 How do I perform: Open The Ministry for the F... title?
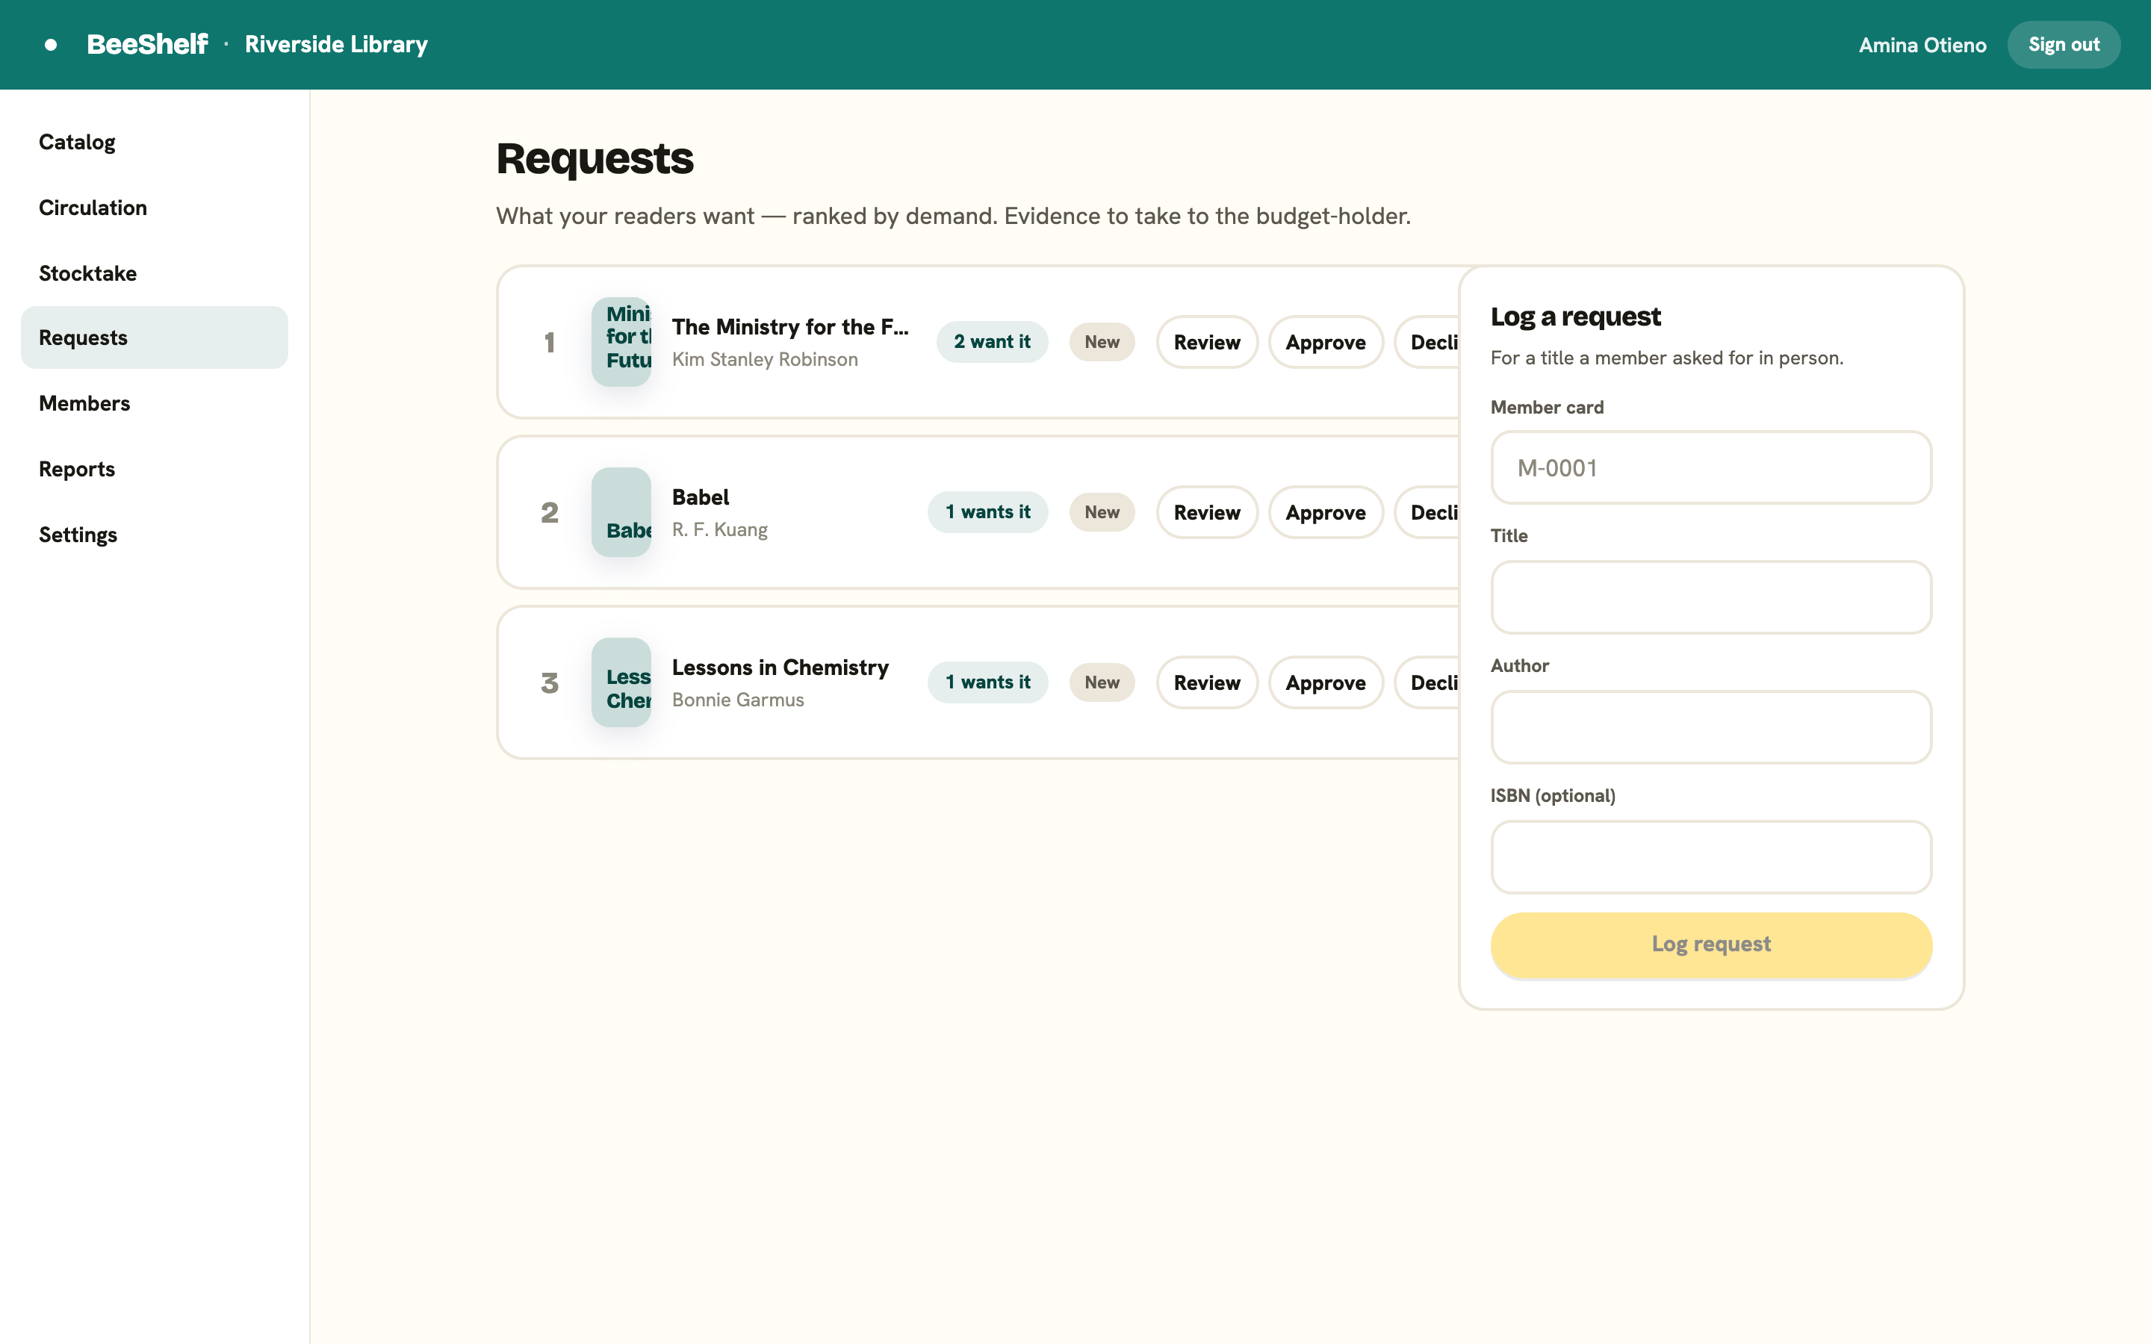pos(790,327)
